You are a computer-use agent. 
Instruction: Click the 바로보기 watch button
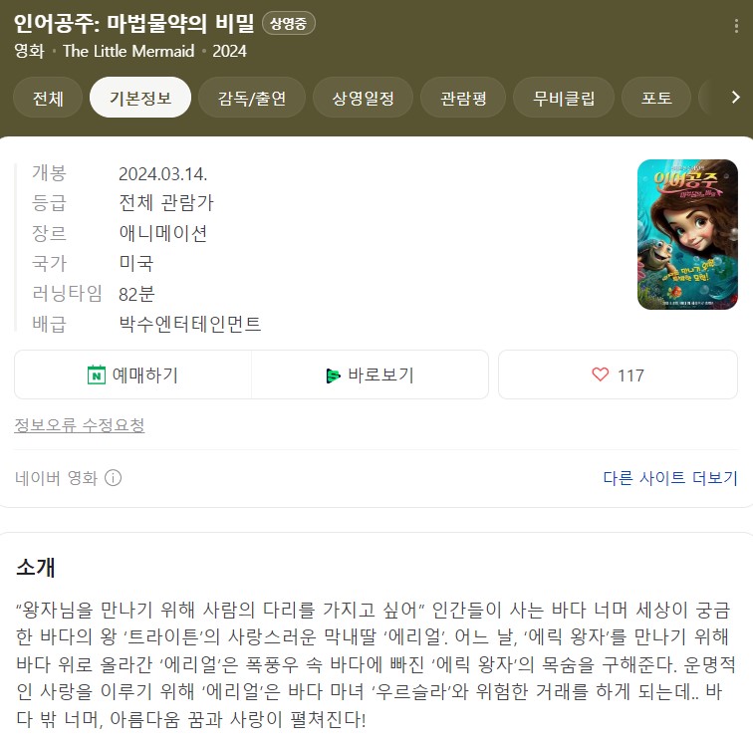[x=370, y=374]
